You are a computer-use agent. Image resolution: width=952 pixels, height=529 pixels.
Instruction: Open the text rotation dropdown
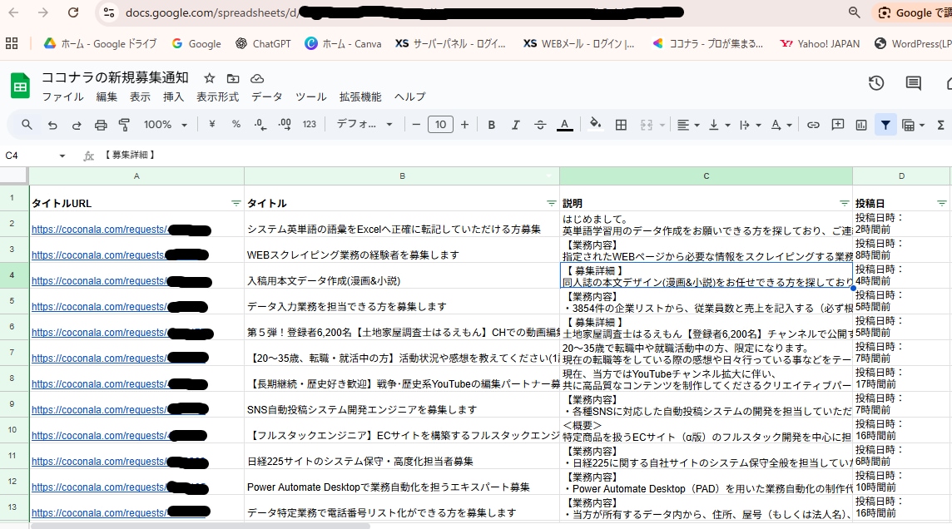tap(781, 125)
